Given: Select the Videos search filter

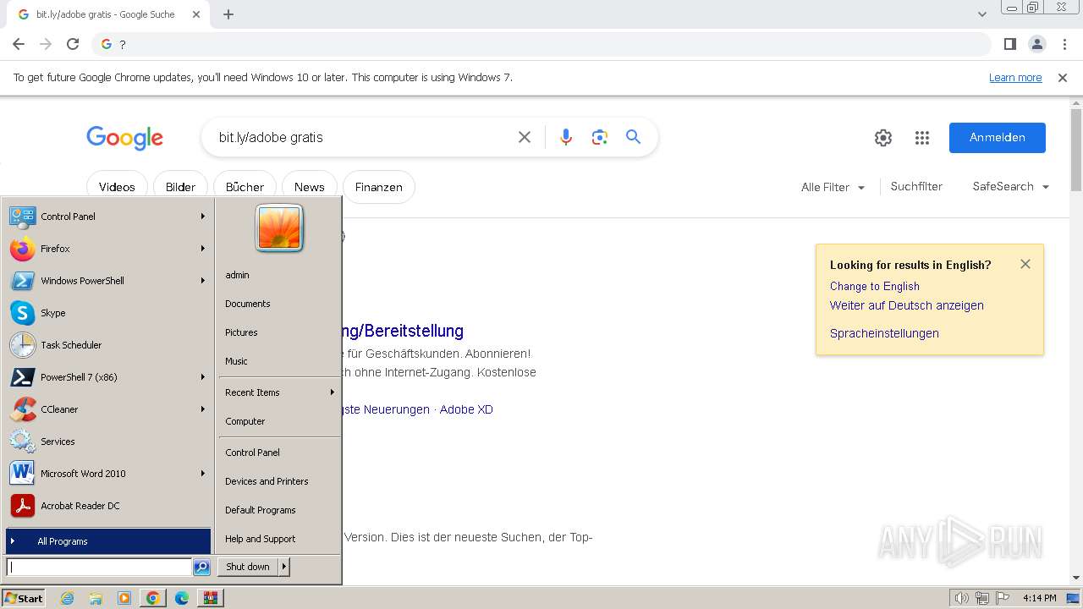Looking at the screenshot, I should pyautogui.click(x=117, y=187).
